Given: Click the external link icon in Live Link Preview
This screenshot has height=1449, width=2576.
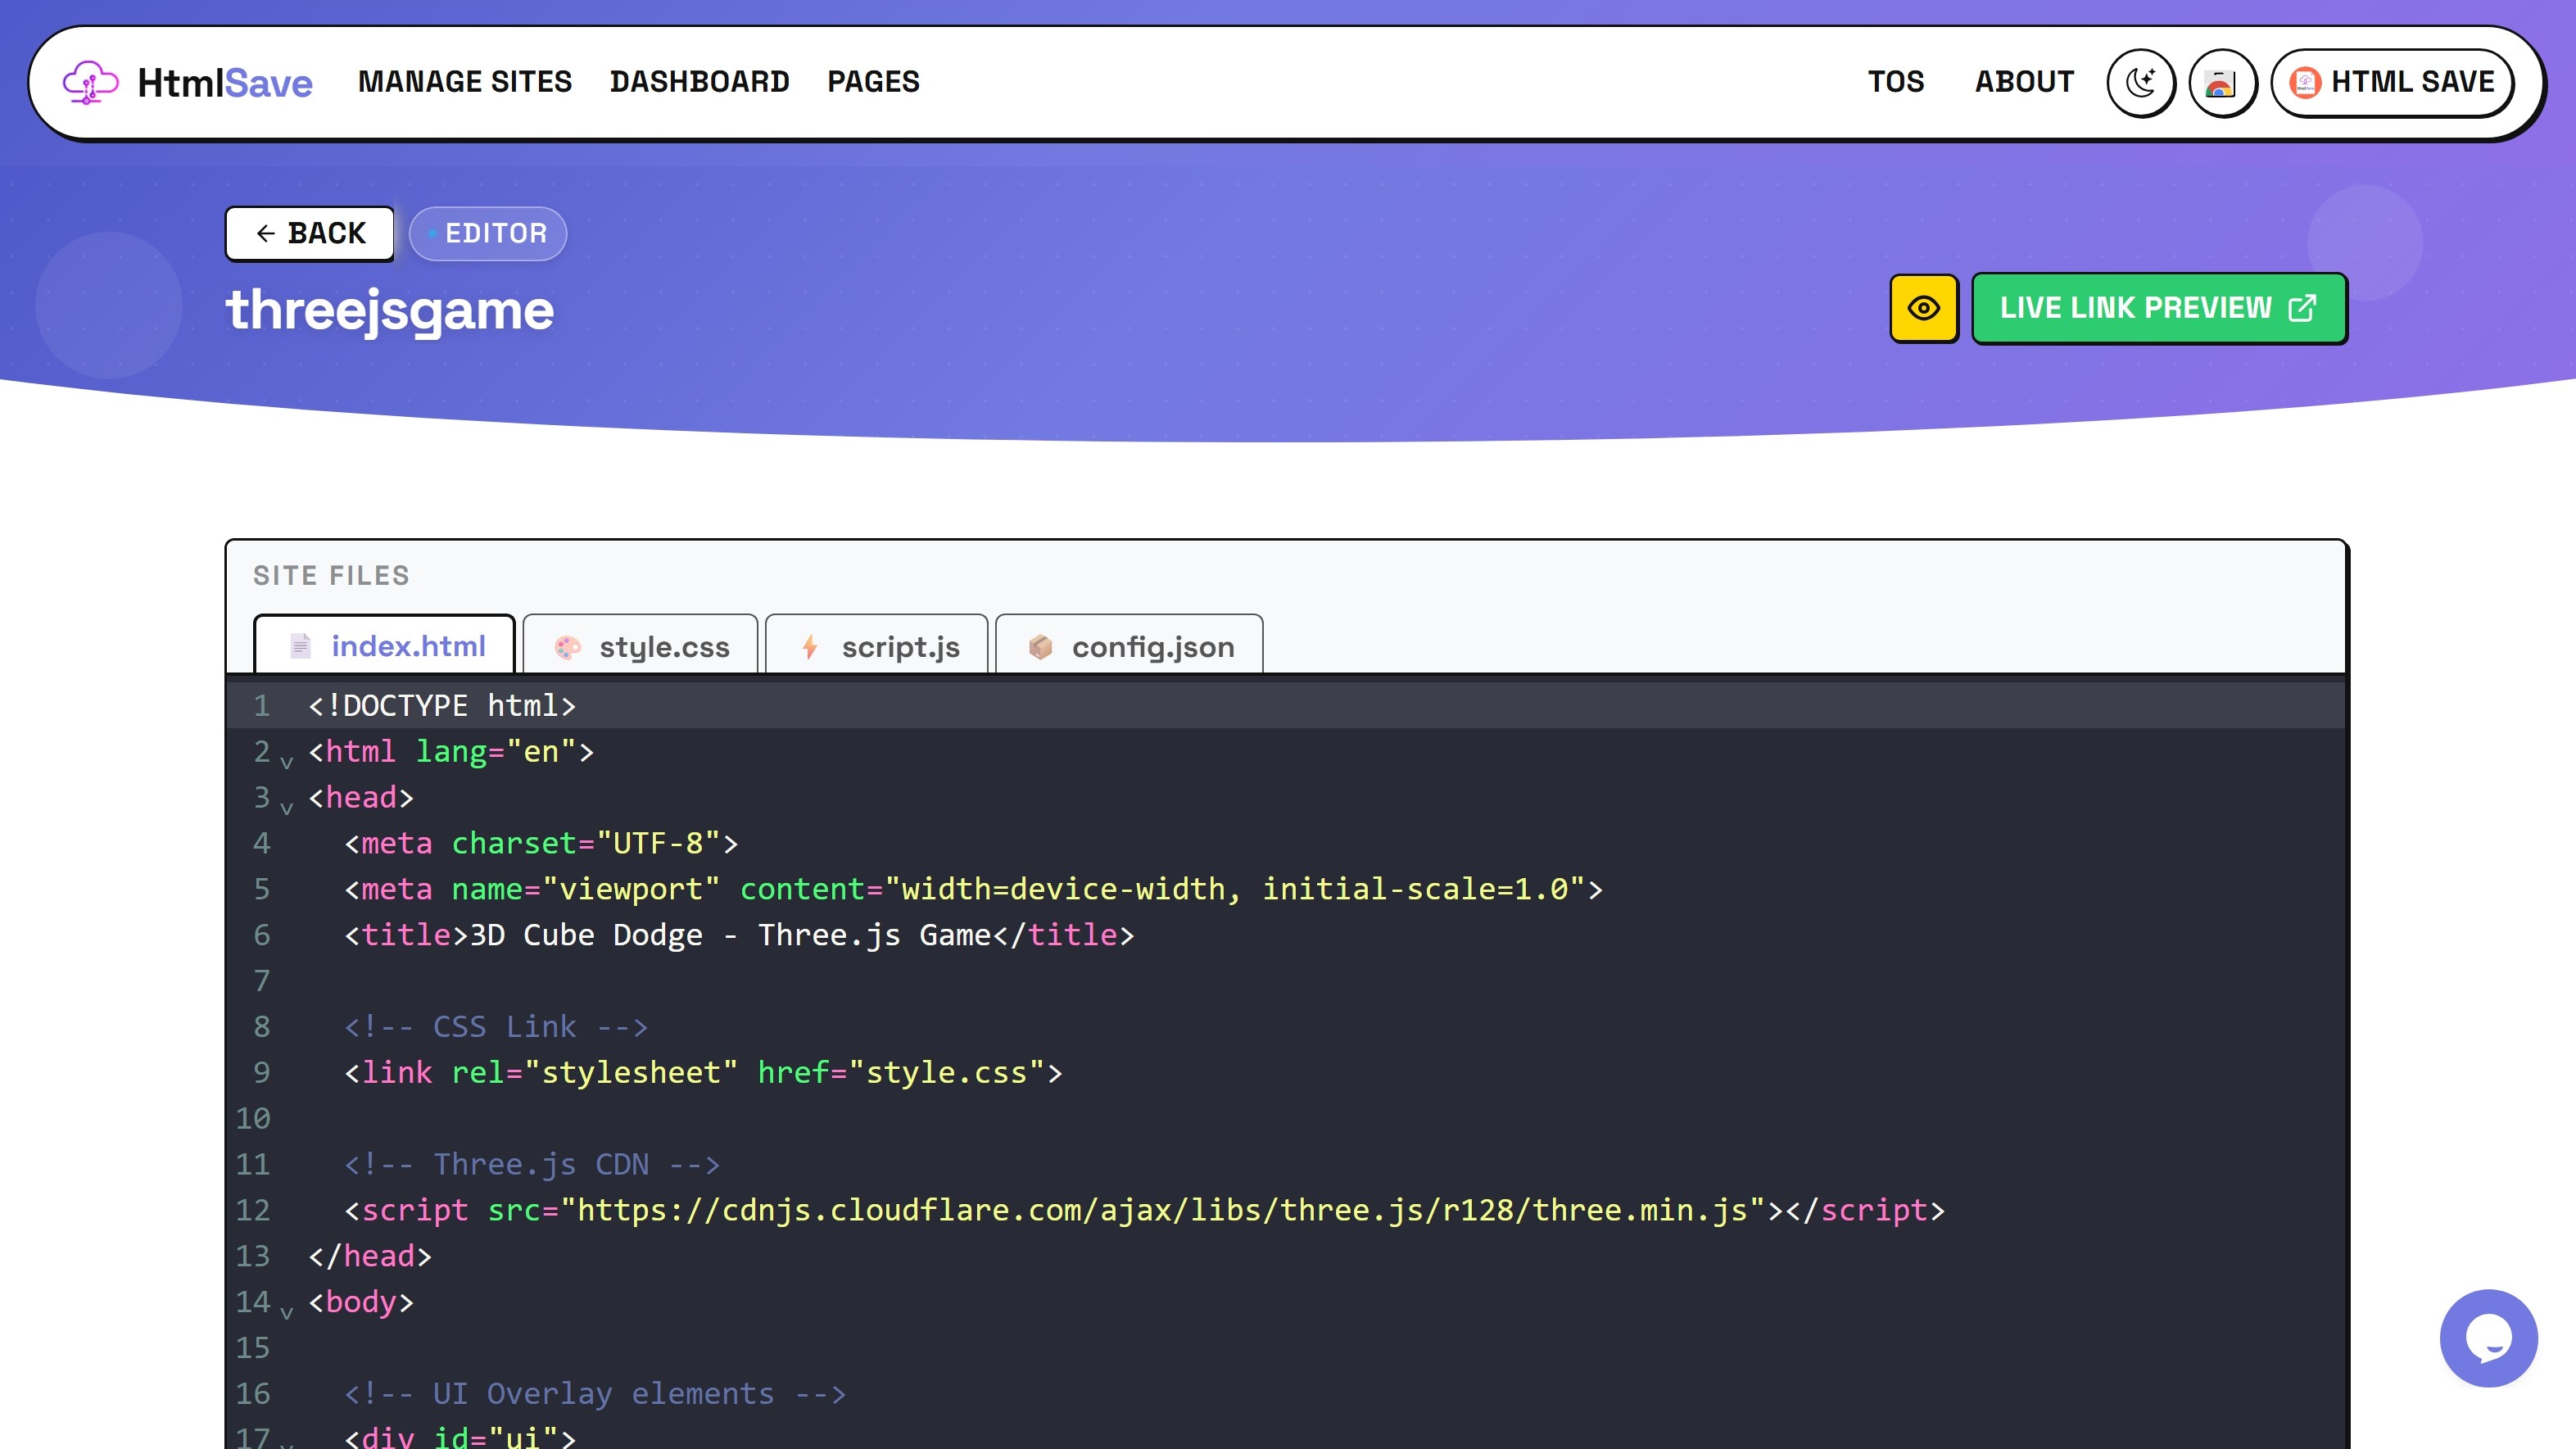Looking at the screenshot, I should [x=2302, y=308].
